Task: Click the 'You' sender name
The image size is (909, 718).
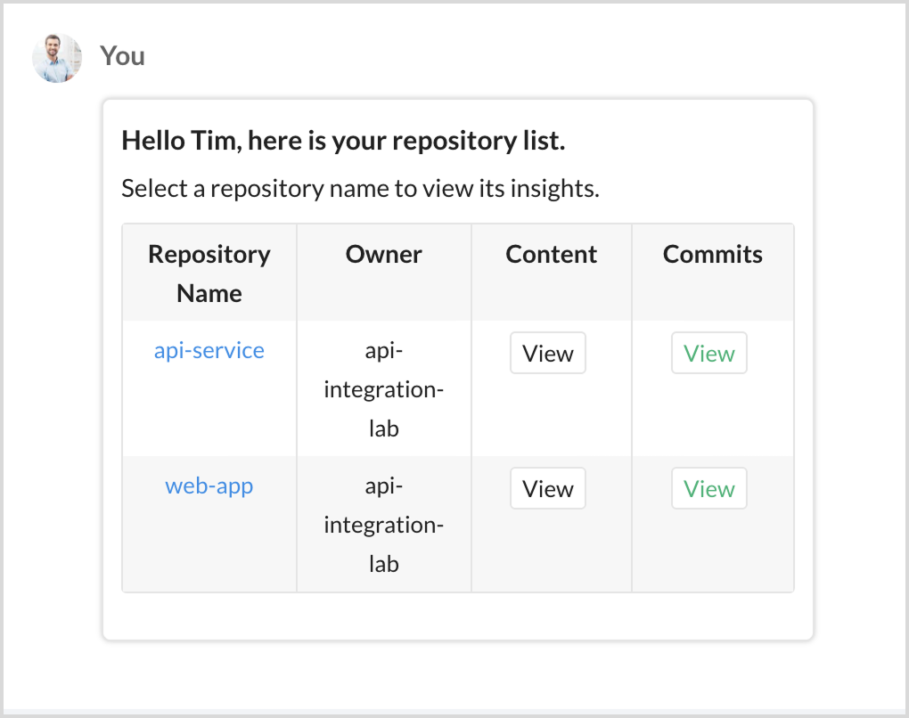Action: 122,56
